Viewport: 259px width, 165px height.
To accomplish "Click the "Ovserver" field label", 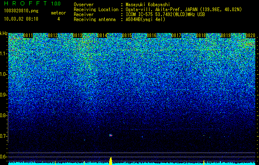I will [84, 5].
